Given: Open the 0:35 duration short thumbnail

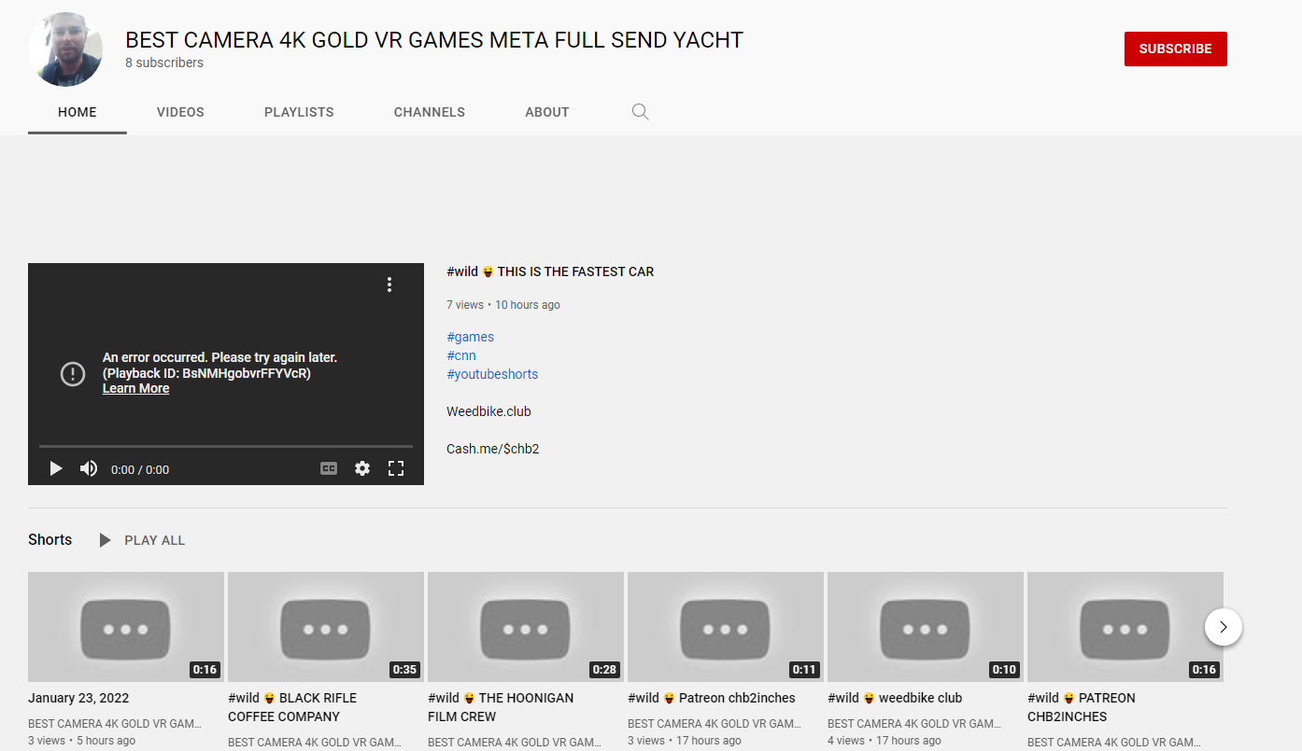Looking at the screenshot, I should [x=326, y=627].
